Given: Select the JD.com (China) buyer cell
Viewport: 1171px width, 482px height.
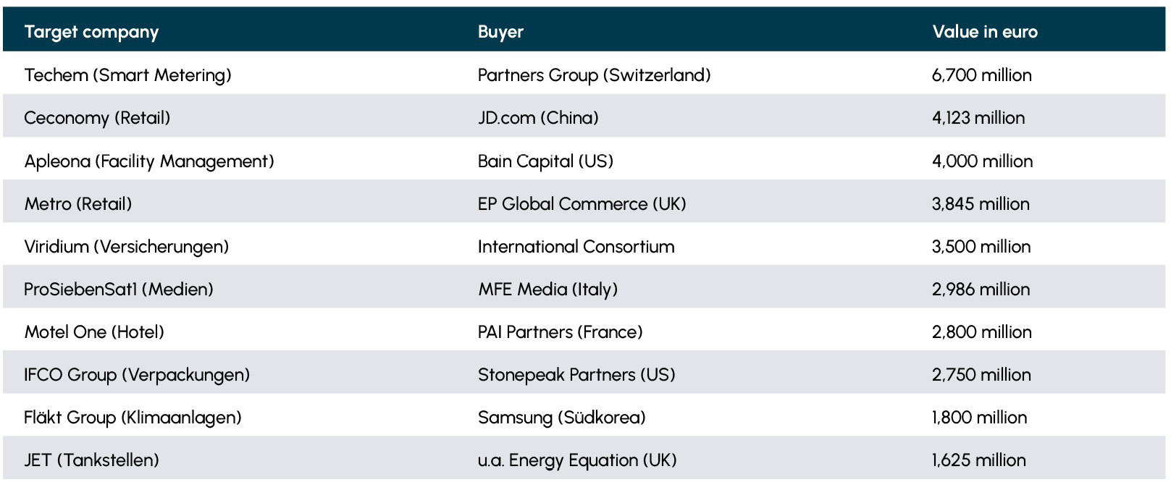Looking at the screenshot, I should coord(538,118).
